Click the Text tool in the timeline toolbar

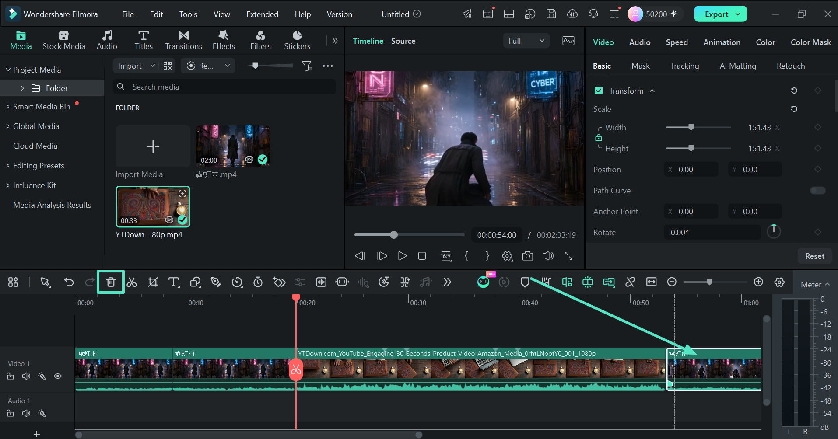pos(174,282)
